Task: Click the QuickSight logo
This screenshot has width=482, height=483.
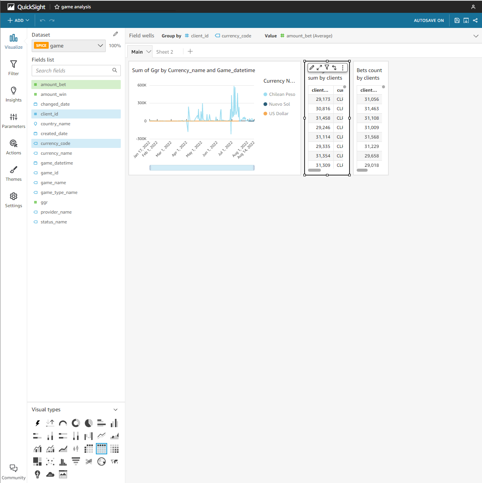Action: [x=26, y=7]
